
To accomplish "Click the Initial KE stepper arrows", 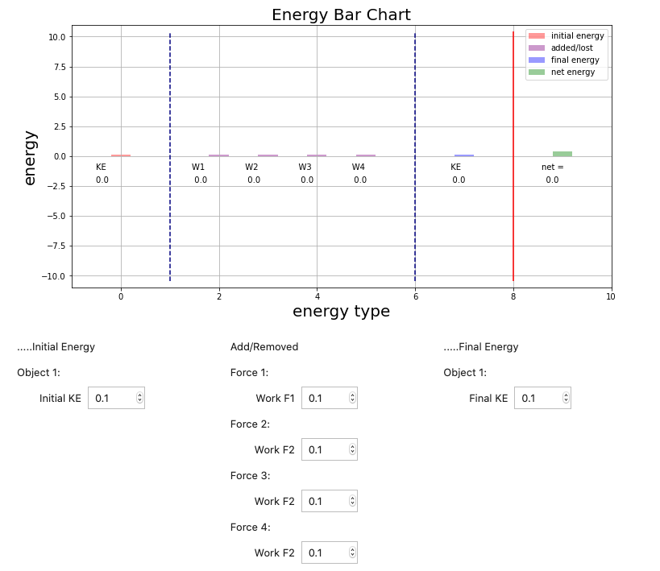I will (139, 398).
